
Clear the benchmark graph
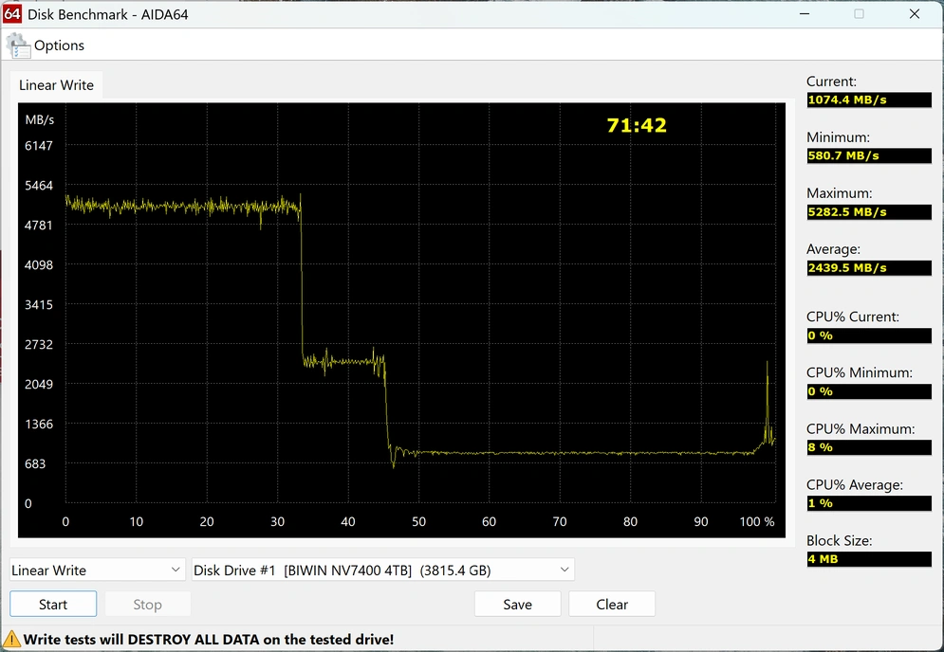tap(612, 605)
